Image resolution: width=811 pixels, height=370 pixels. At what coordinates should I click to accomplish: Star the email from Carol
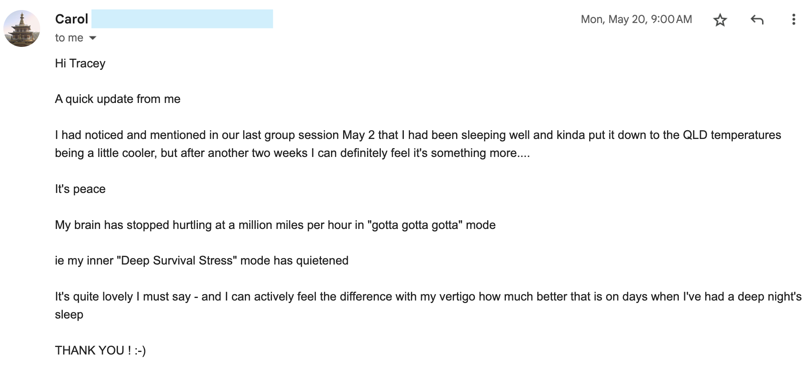[x=720, y=20]
